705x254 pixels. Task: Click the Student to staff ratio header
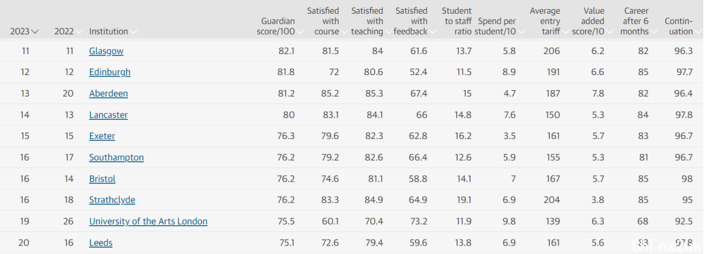click(456, 21)
